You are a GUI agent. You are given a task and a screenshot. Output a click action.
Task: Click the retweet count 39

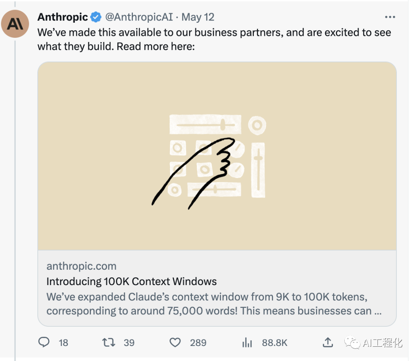pos(129,343)
